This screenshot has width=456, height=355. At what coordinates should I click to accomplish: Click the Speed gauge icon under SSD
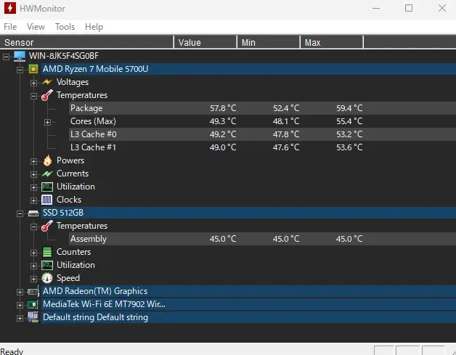(x=47, y=278)
